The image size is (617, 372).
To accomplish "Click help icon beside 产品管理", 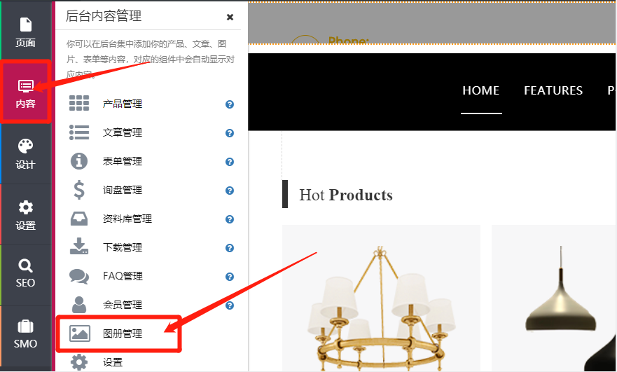I will tap(230, 104).
